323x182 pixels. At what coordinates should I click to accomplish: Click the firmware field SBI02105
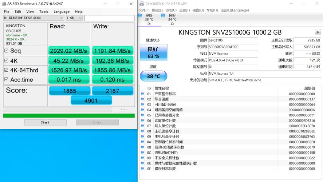(233, 40)
